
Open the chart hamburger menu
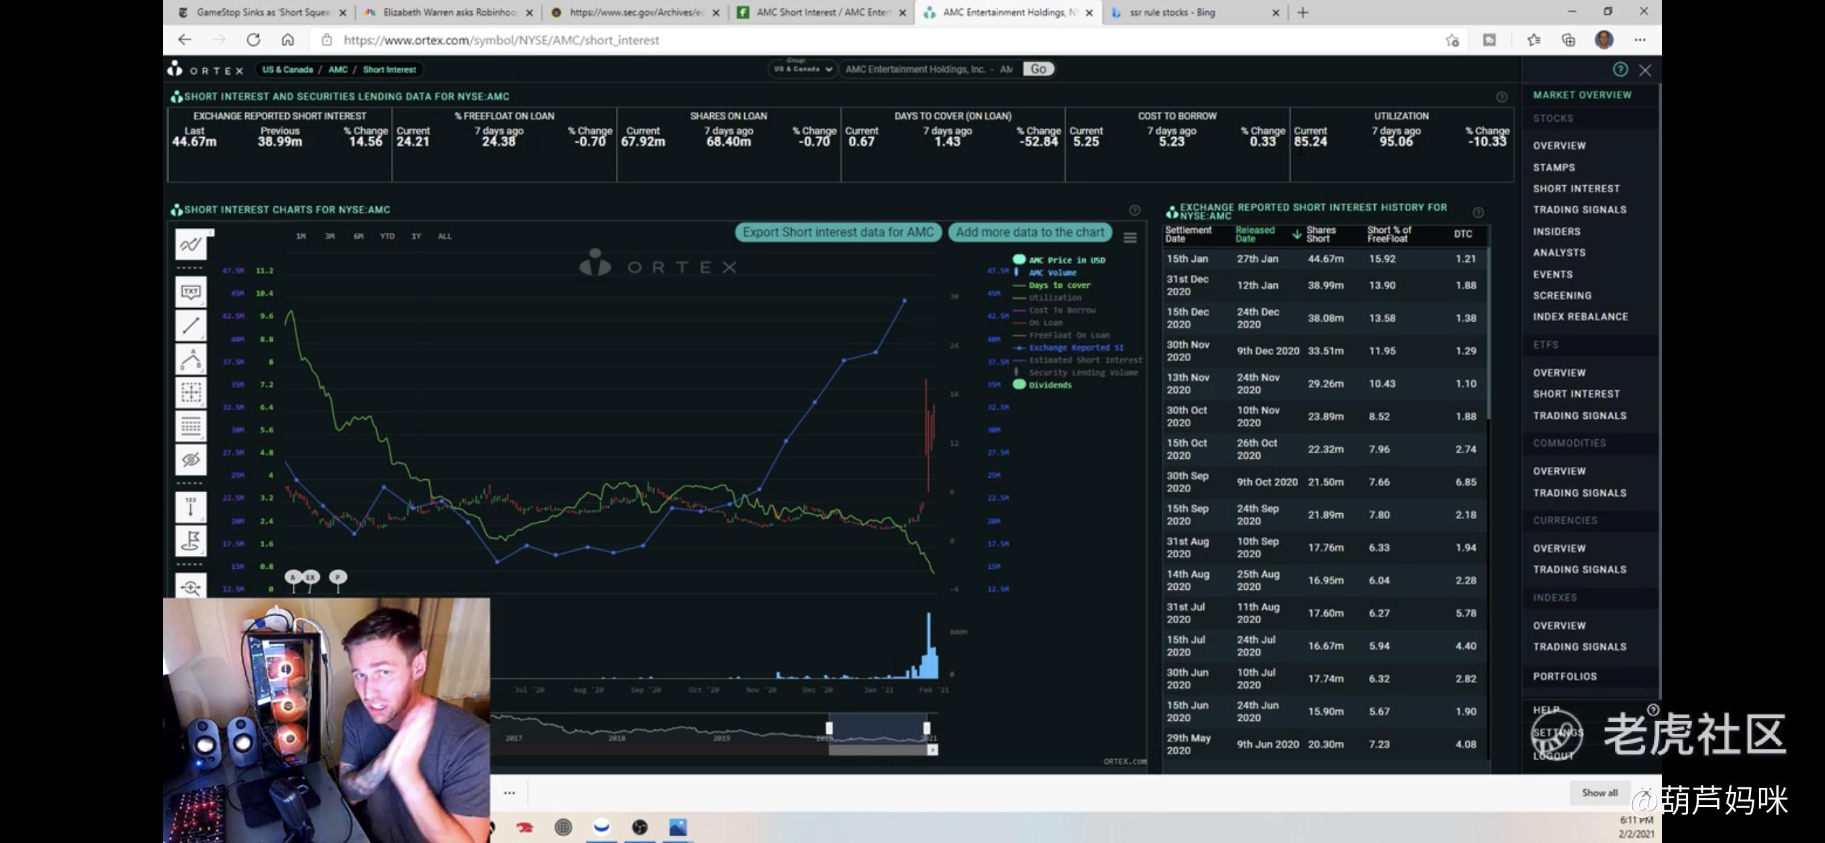1130,238
